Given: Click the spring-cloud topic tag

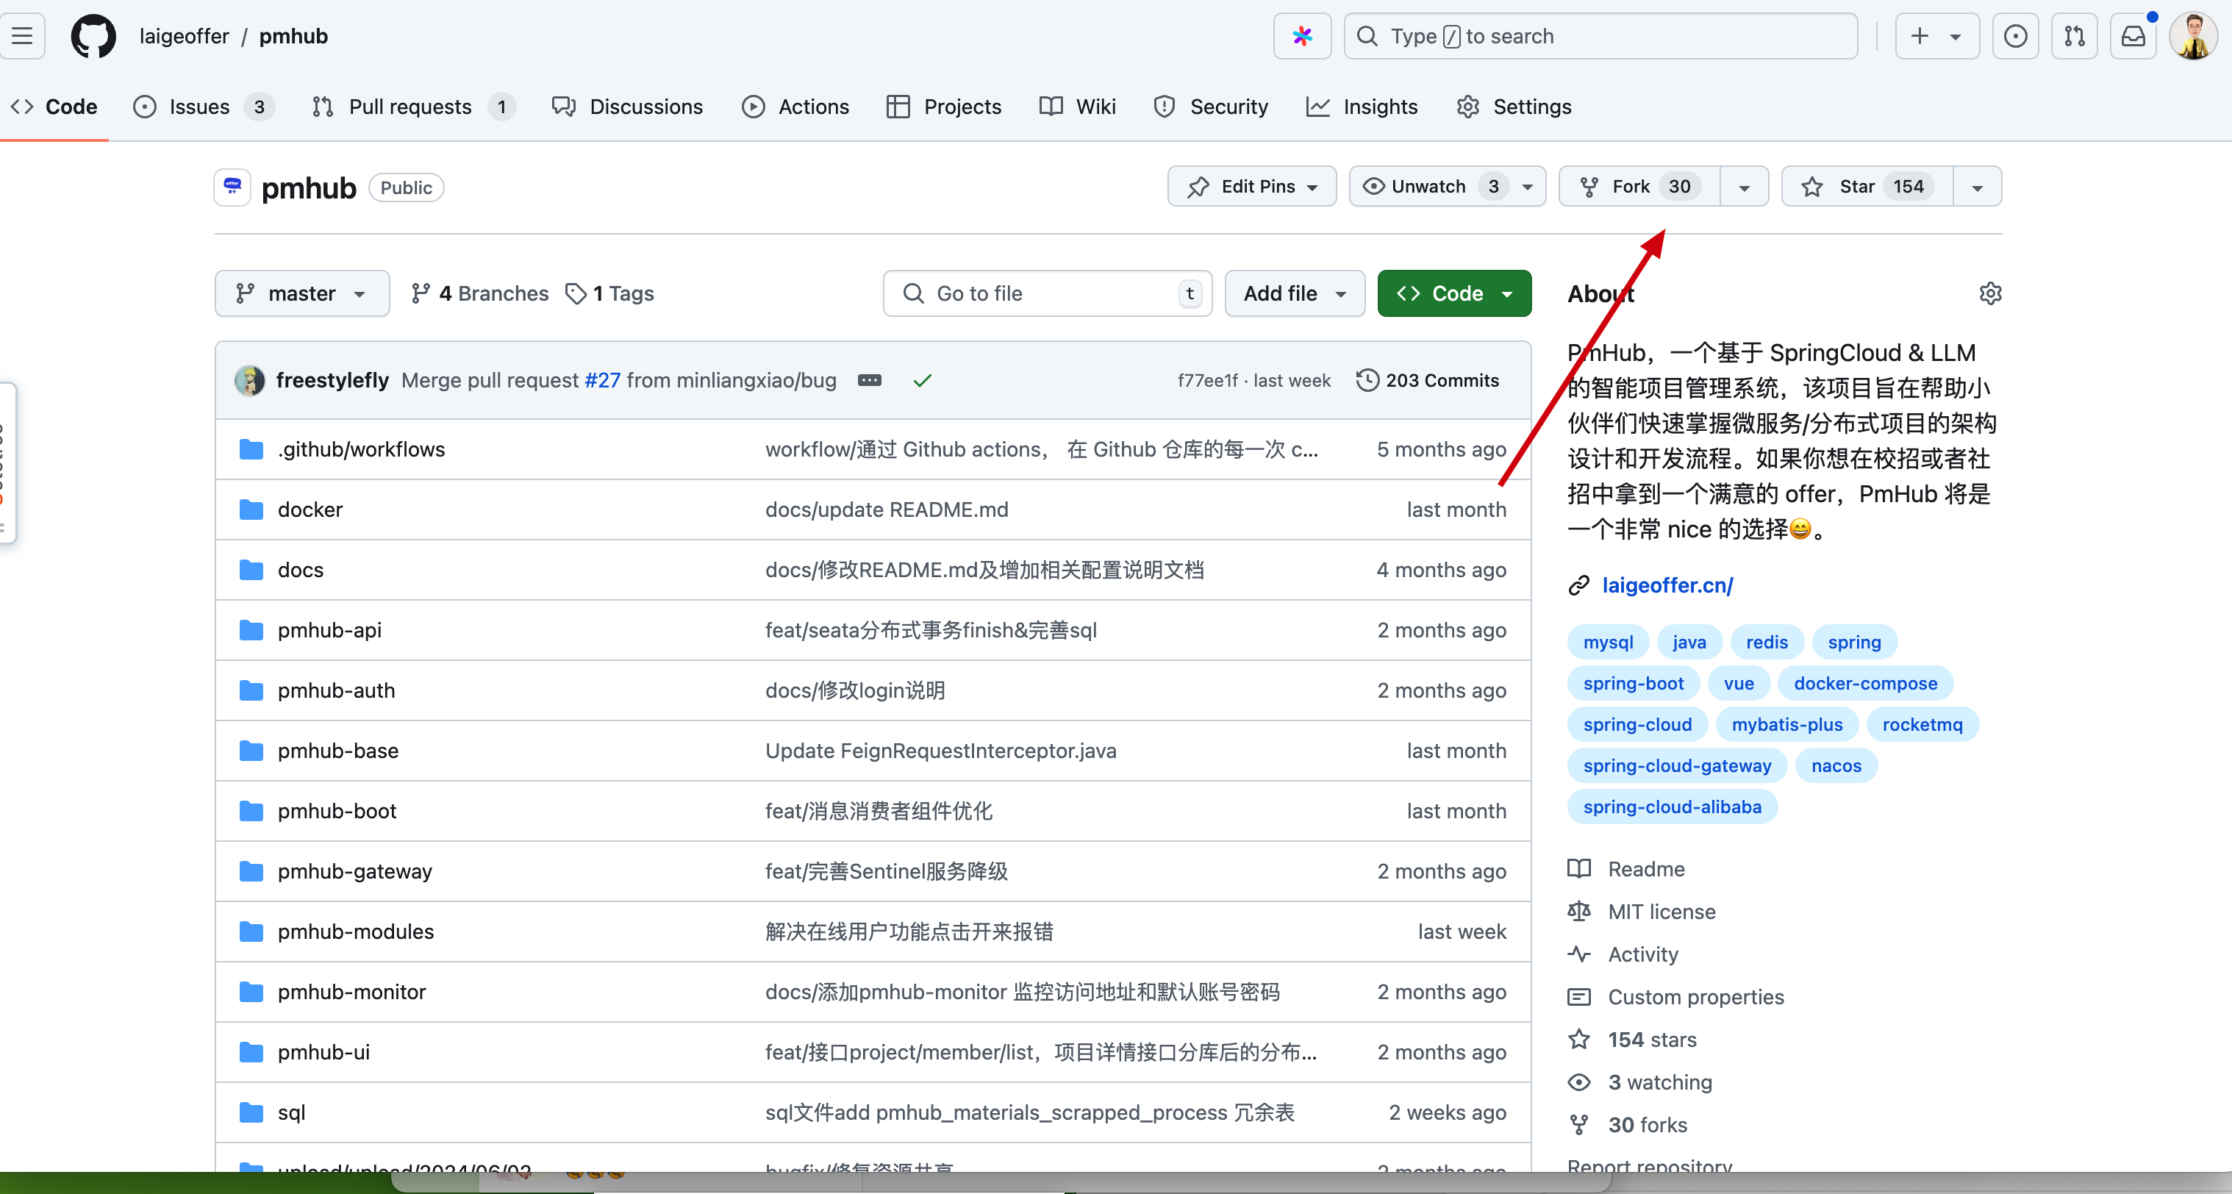Looking at the screenshot, I should point(1637,723).
